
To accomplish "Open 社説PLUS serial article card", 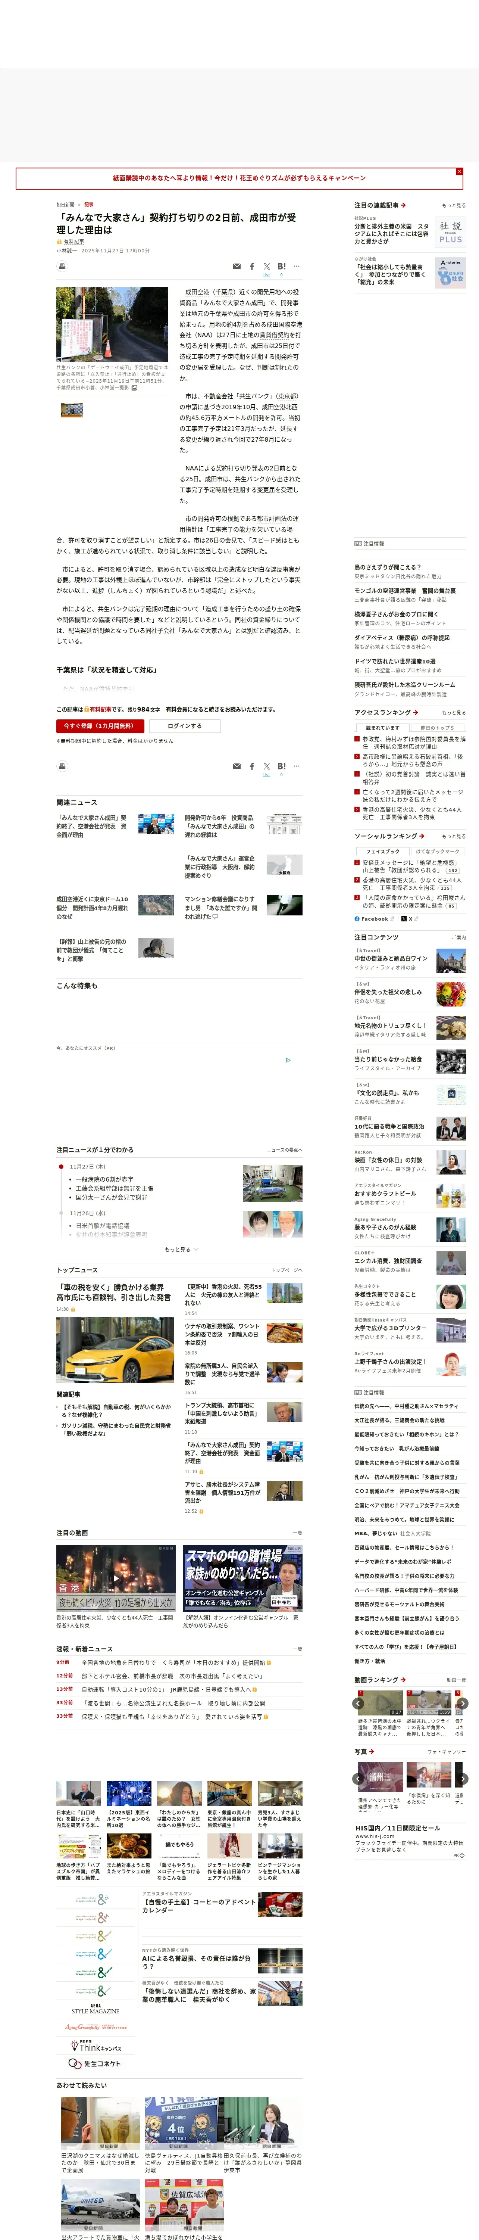I will tap(410, 231).
